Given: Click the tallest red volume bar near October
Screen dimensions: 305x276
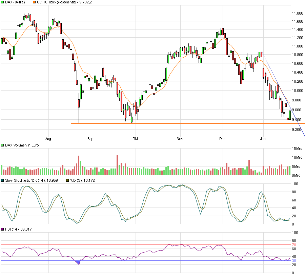Looking at the screenshot, I should pos(117,165).
